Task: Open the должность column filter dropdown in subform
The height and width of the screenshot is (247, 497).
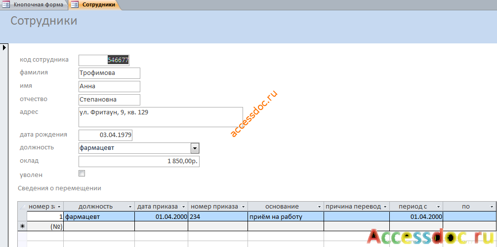Action: (x=130, y=207)
